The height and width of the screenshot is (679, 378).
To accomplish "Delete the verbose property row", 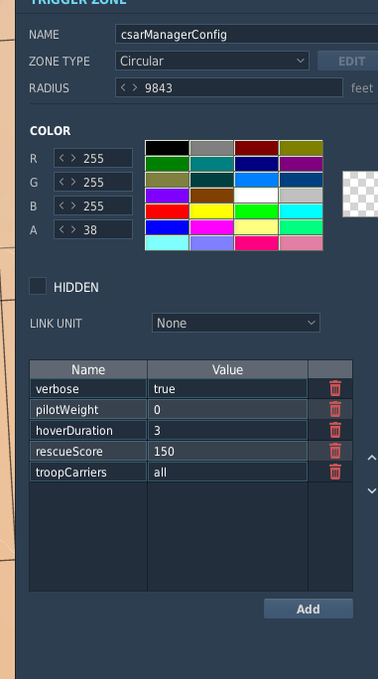I will coord(335,388).
